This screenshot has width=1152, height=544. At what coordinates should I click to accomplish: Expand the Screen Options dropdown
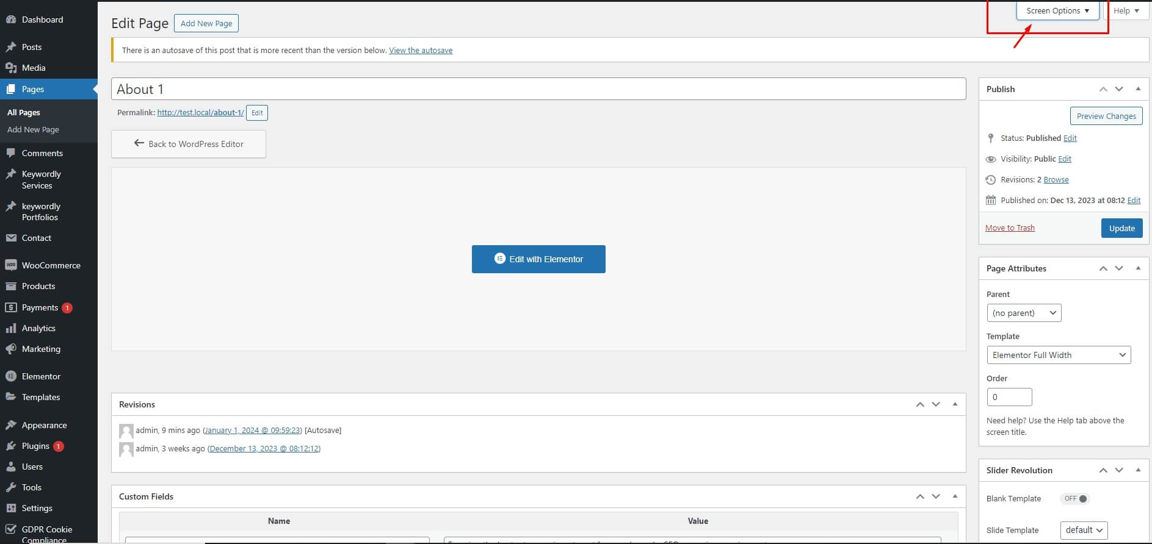tap(1057, 10)
